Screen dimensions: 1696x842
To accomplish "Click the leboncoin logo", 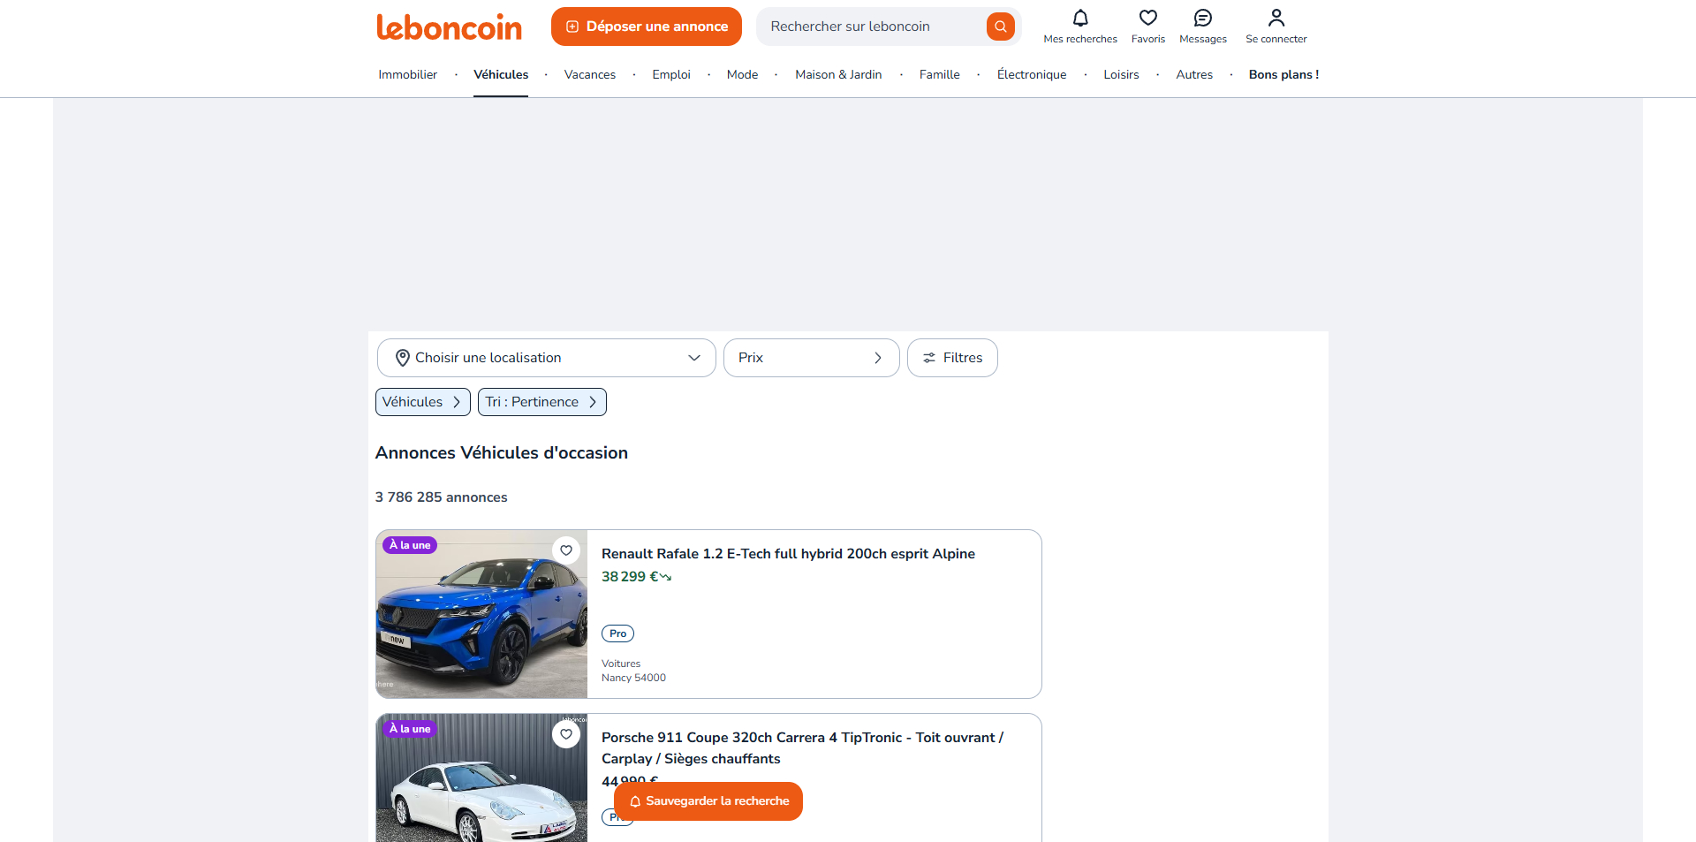I will click(x=449, y=27).
